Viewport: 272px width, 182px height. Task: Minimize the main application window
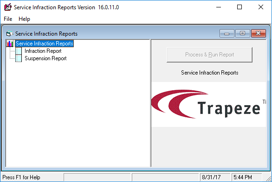tap(219, 7)
